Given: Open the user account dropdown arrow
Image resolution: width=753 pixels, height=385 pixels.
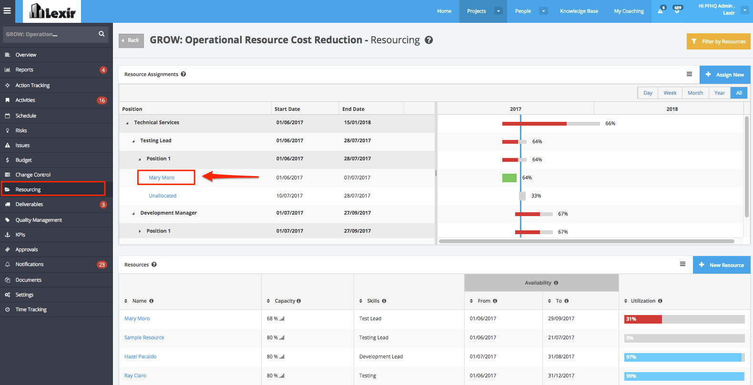Looking at the screenshot, I should click(744, 10).
